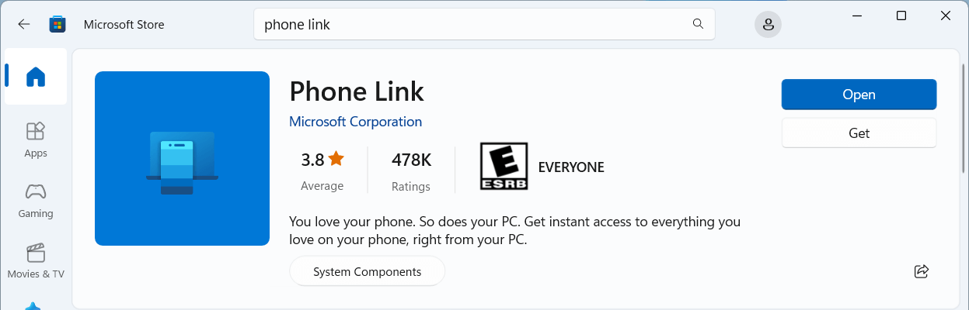This screenshot has height=310, width=969.
Task: Open the Apps section
Action: [x=36, y=139]
